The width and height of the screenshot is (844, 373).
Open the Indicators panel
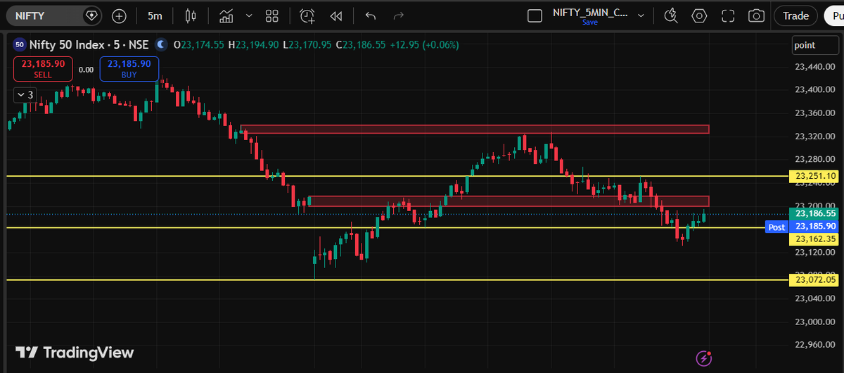[226, 15]
